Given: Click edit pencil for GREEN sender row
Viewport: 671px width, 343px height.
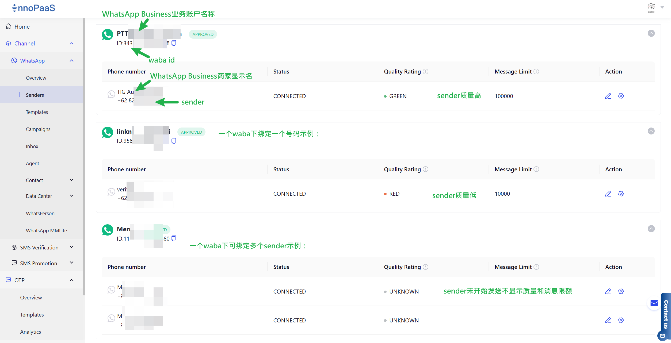Looking at the screenshot, I should pos(608,96).
